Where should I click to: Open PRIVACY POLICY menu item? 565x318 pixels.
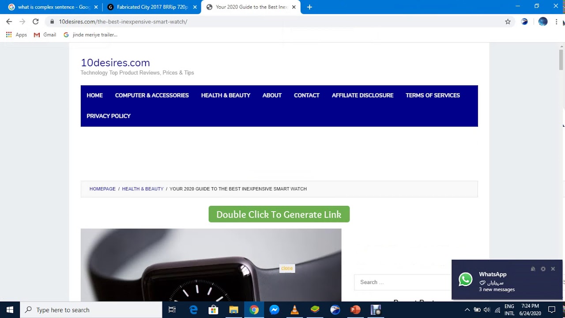point(109,116)
